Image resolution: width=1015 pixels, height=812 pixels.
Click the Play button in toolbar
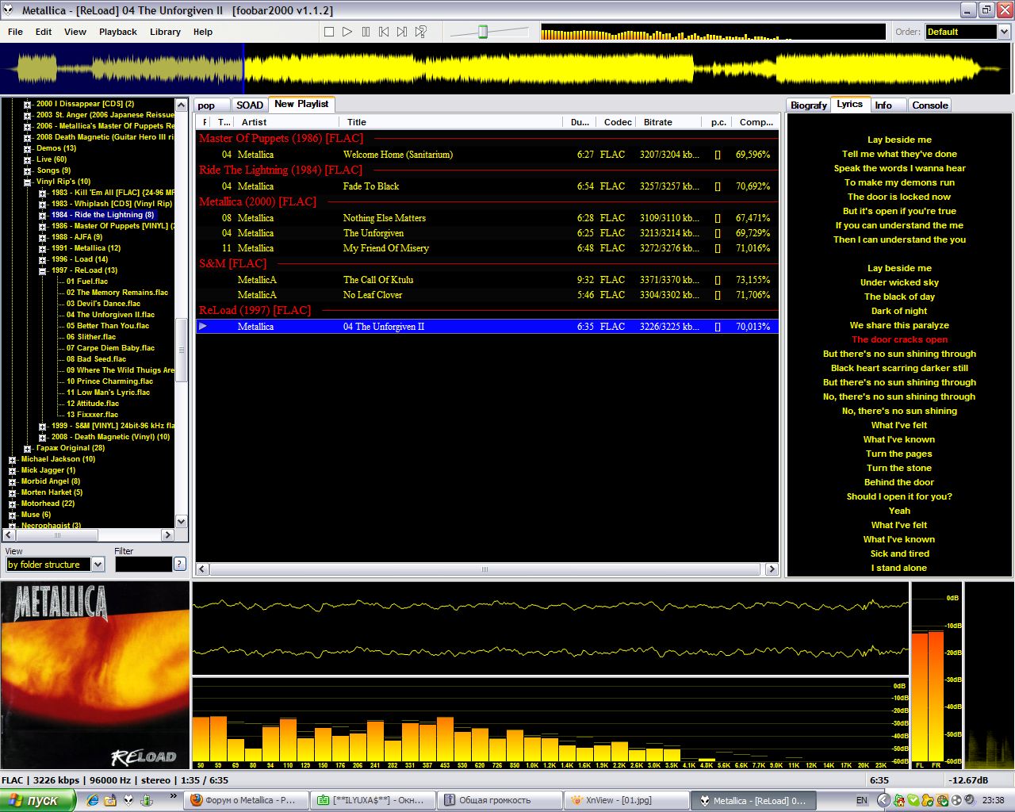[x=347, y=32]
